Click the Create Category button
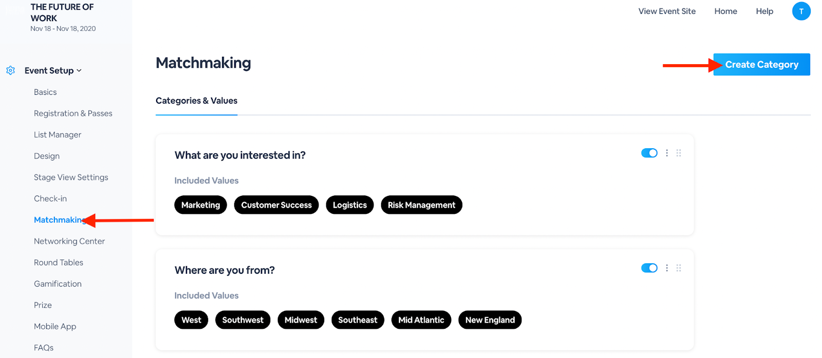 tap(761, 65)
